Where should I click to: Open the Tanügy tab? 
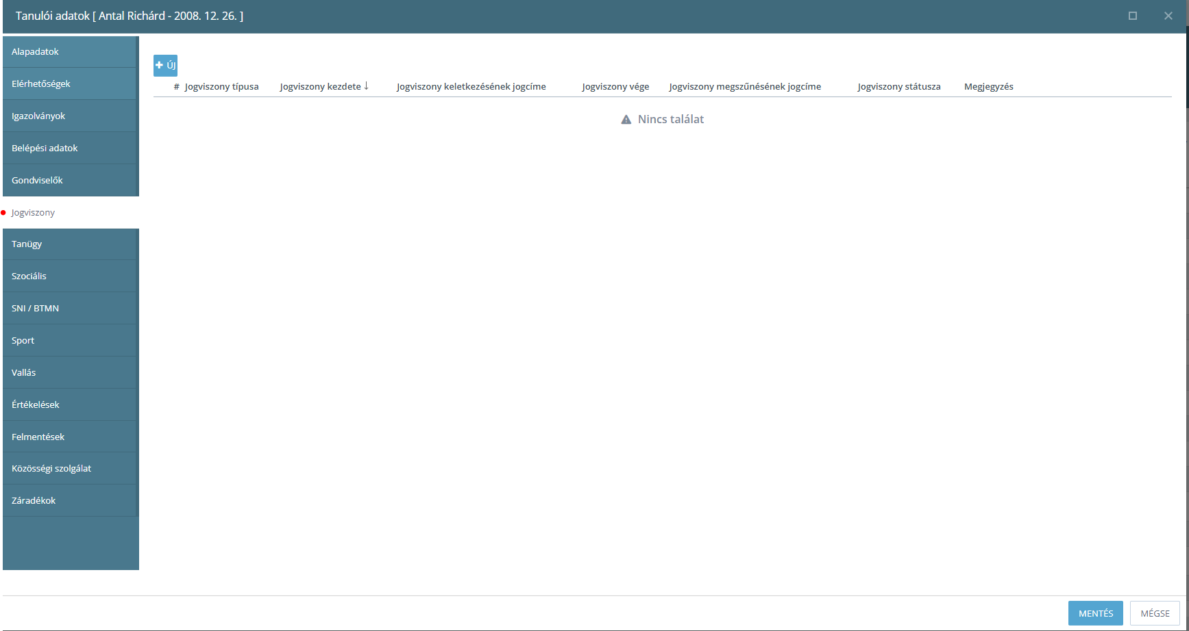click(71, 244)
